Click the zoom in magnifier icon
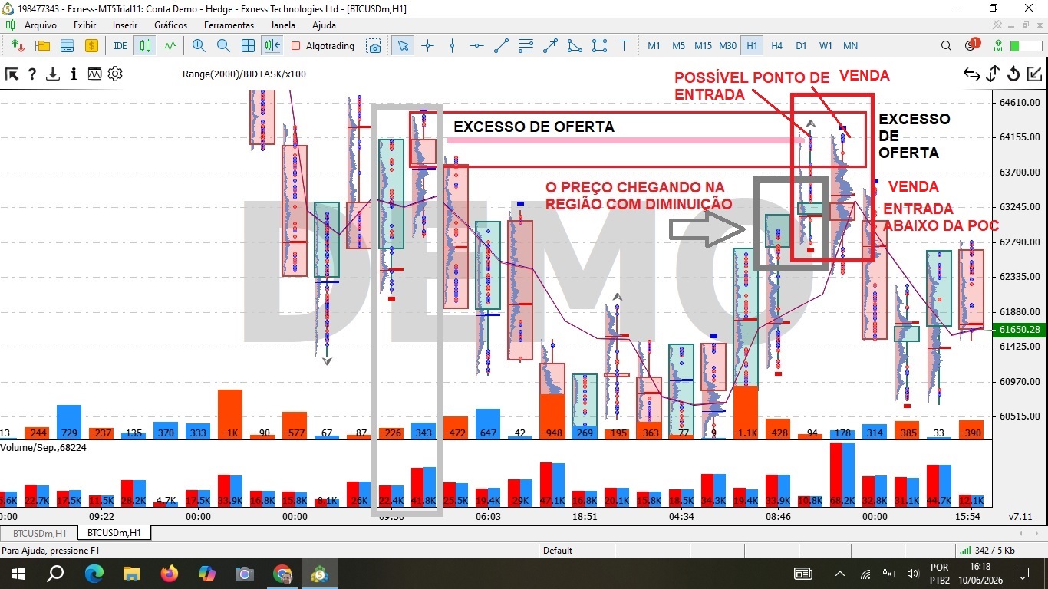The image size is (1048, 589). [199, 46]
